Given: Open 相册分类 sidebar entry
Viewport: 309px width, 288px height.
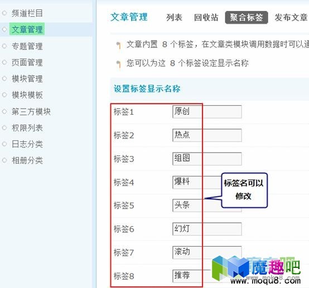Looking at the screenshot, I should 27,160.
